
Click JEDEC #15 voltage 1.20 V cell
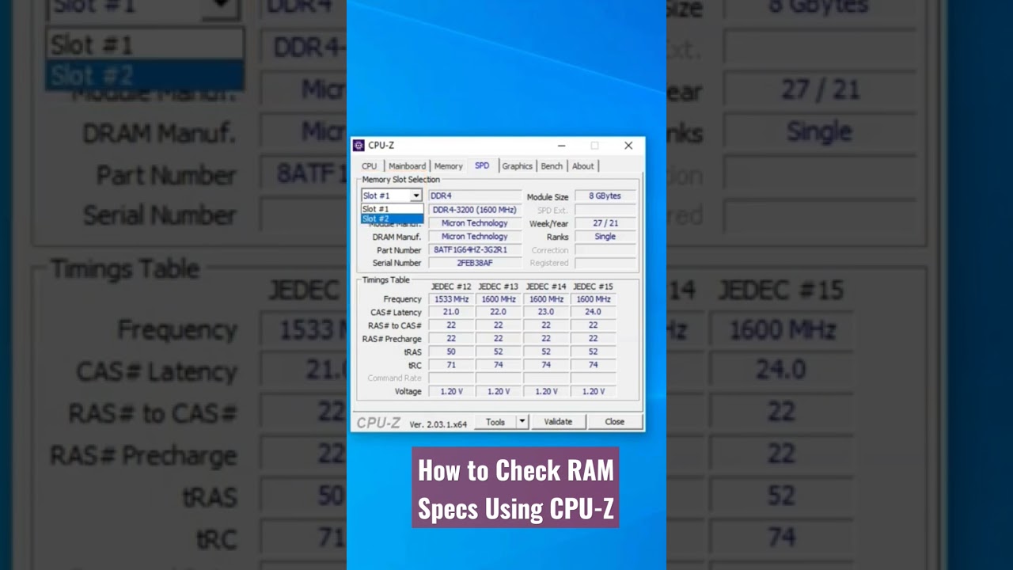(x=593, y=391)
